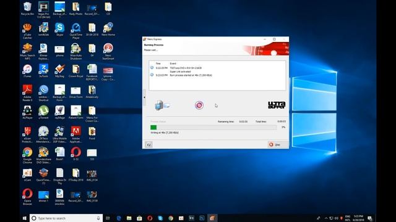Viewport: 396px width, 222px height.
Task: Select the ALPlayer desktop shortcut
Action: pos(27,112)
